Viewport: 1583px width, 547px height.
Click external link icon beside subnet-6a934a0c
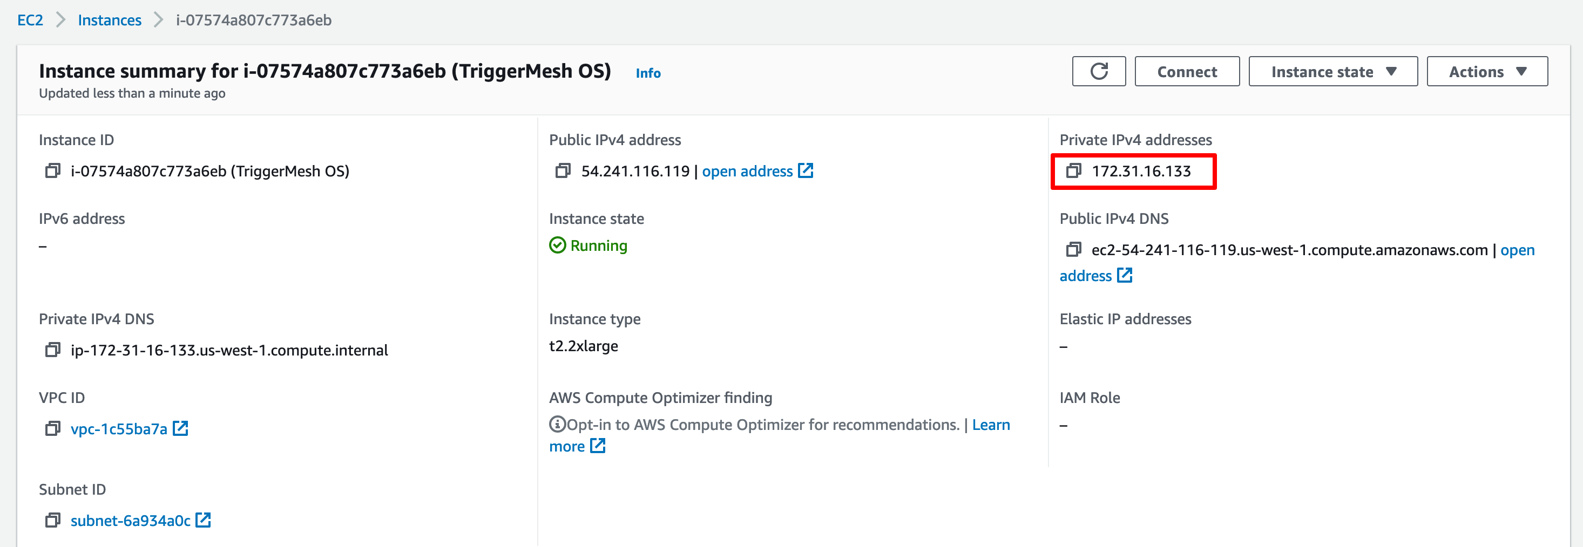[x=204, y=520]
